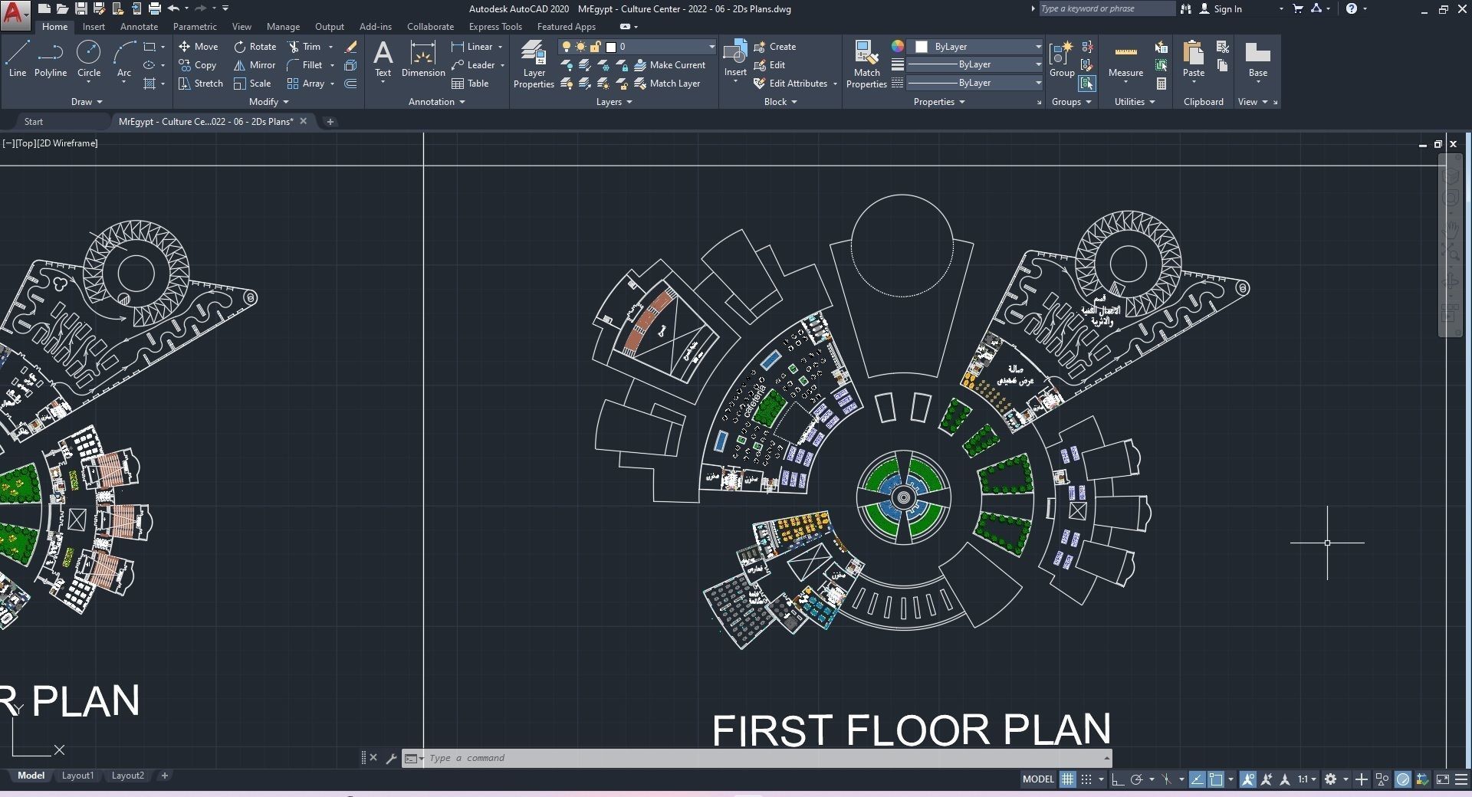1472x797 pixels.
Task: Open the Quick Calculator icon
Action: [x=1161, y=84]
